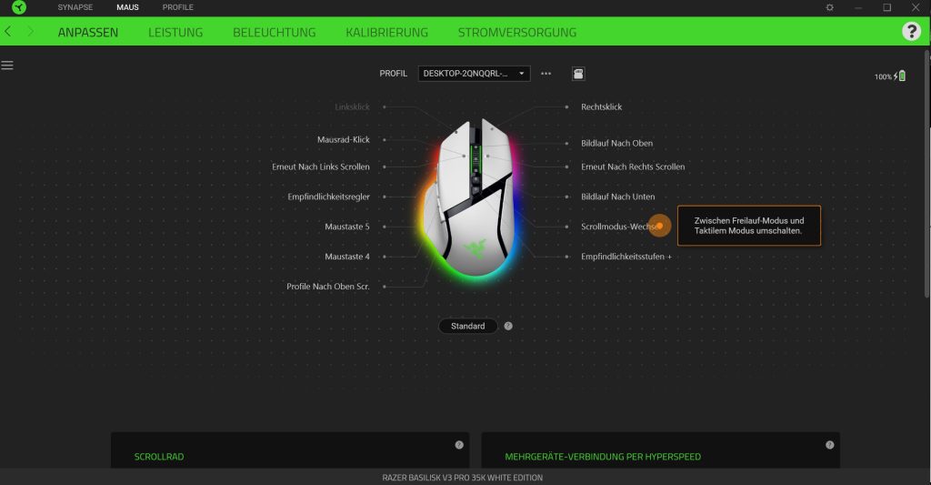Select Profile Nach Oben Scr. assignment
This screenshot has height=485, width=931.
coord(327,287)
